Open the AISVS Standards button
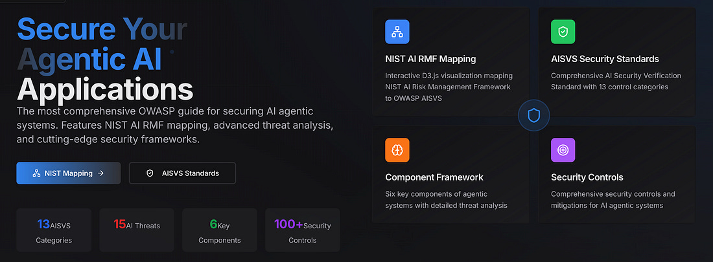713x262 pixels. 182,173
